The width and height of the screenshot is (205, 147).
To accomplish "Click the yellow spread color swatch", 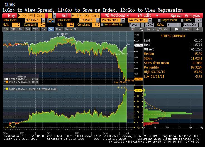I will [7, 89].
